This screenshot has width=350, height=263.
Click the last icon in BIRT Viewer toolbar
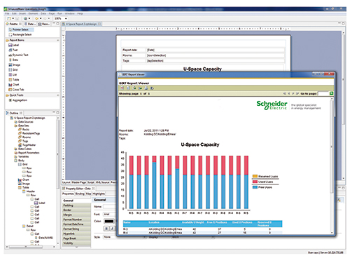pyautogui.click(x=152, y=88)
